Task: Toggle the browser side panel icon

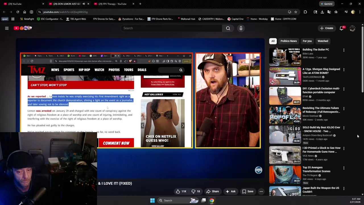Action: pyautogui.click(x=31, y=12)
